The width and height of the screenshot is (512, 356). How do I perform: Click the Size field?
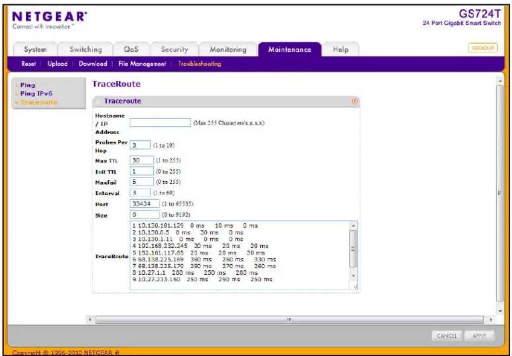tap(145, 215)
